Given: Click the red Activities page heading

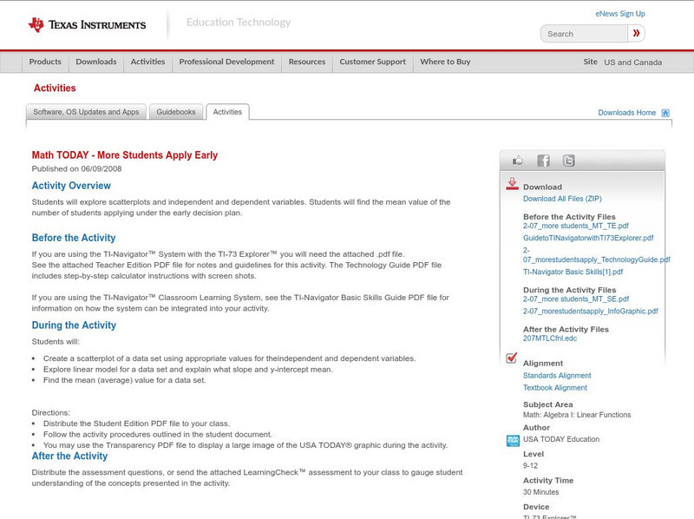Looking at the screenshot, I should (x=55, y=89).
